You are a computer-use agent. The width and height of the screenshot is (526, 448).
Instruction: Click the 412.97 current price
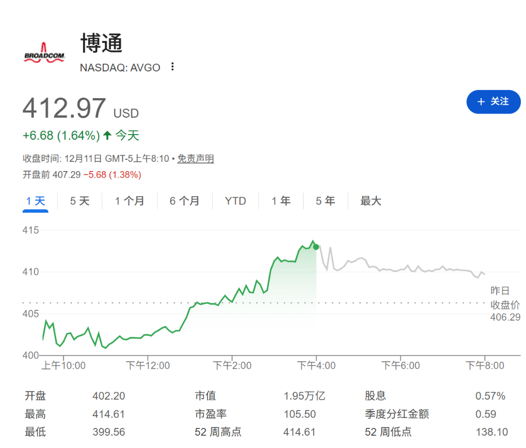click(x=64, y=108)
